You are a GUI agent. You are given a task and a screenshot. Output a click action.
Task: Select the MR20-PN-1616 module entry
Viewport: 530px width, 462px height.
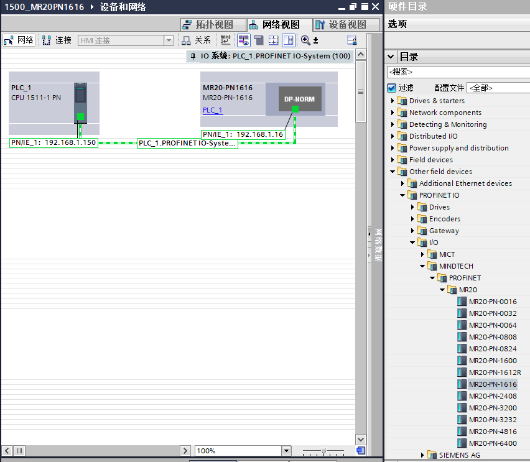pos(488,384)
